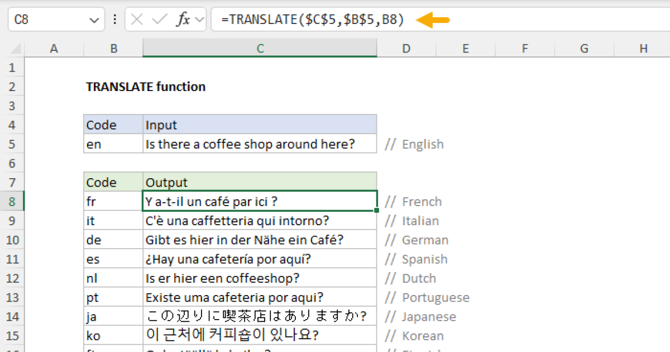Image resolution: width=670 pixels, height=352 pixels.
Task: Click the vertical ellipsis next to the Name Box
Action: [114, 20]
